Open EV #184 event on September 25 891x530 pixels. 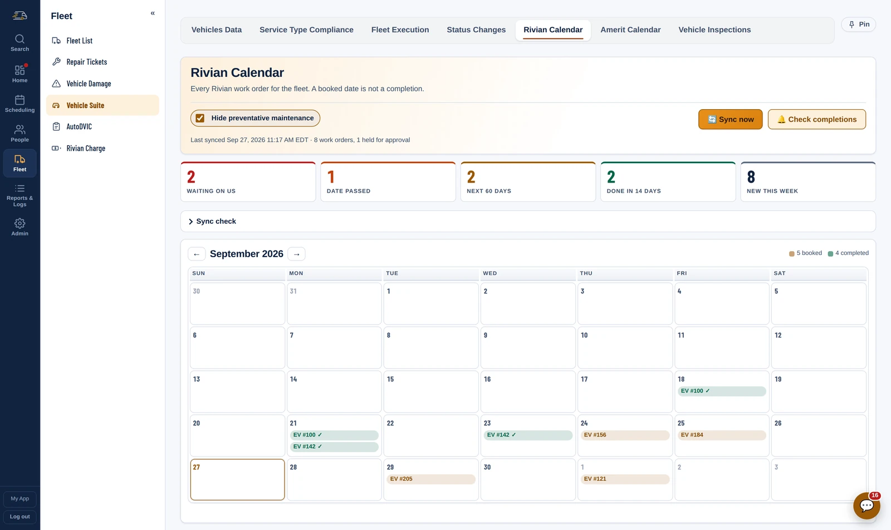(x=722, y=435)
